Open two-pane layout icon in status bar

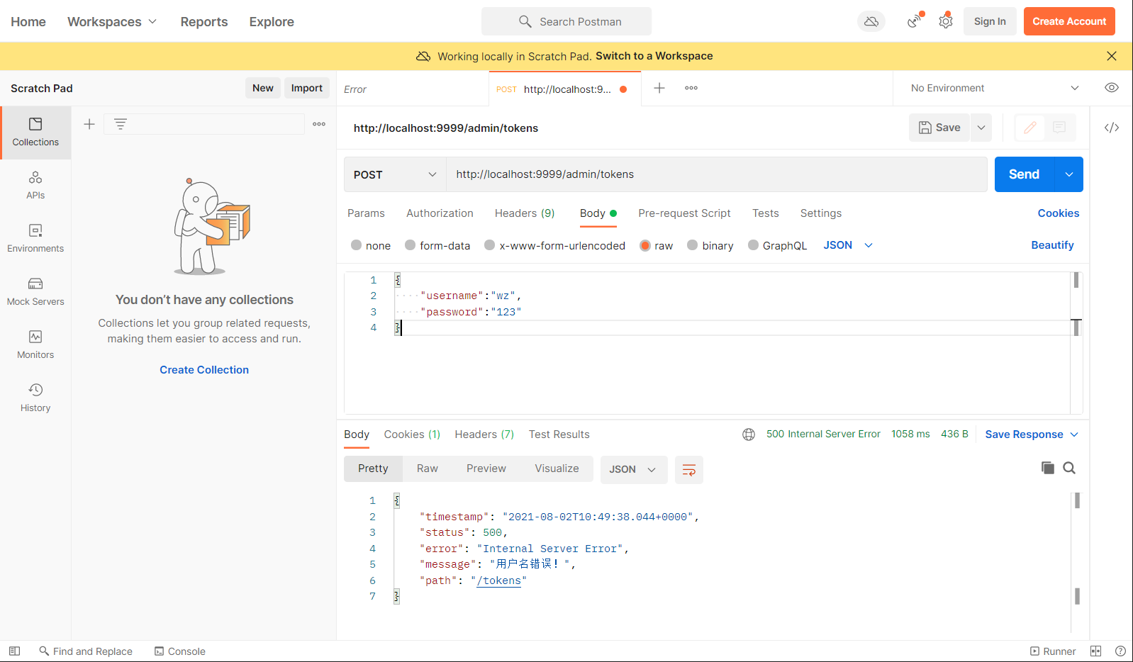(1095, 651)
